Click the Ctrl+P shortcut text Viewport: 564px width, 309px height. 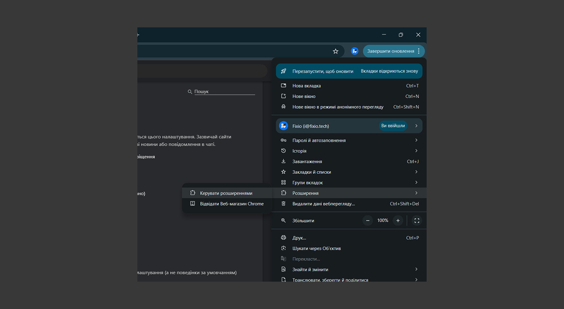413,238
